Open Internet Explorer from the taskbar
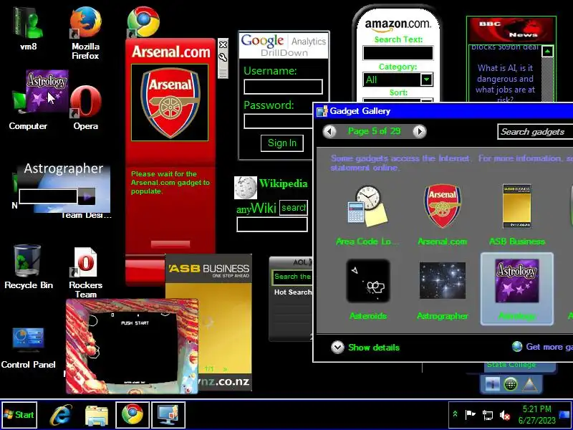 [61, 415]
